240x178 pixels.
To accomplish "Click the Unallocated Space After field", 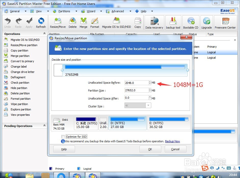I will click(136, 98).
